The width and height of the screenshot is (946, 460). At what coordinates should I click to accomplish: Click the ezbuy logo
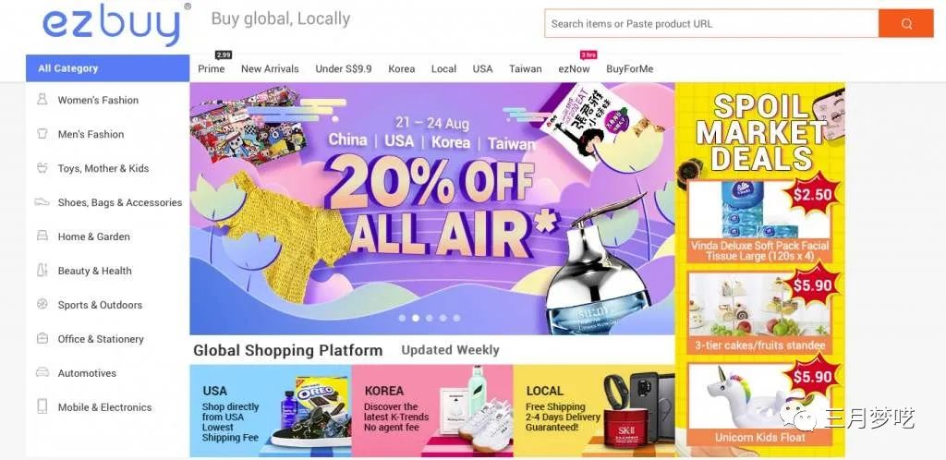click(x=112, y=26)
